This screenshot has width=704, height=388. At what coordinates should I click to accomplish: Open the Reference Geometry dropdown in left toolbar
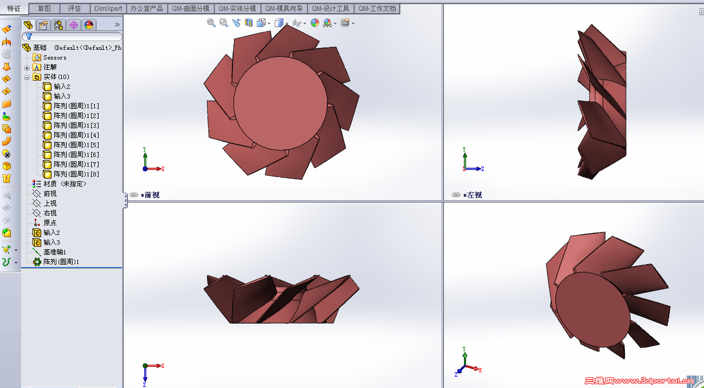(x=16, y=250)
